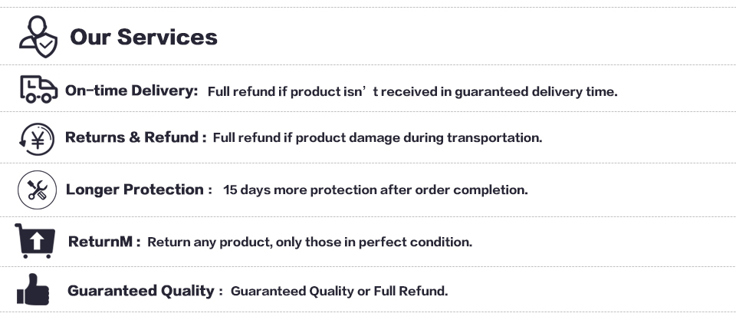Viewport: 736px width, 333px height.
Task: Select the Returns & Refund label
Action: [136, 137]
